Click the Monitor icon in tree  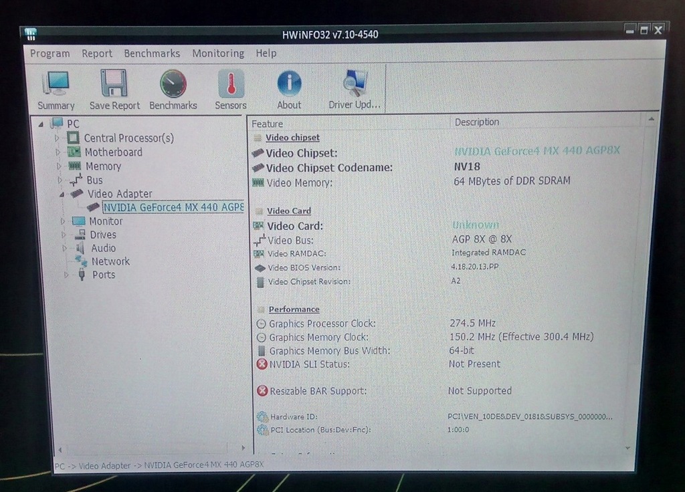(x=79, y=221)
